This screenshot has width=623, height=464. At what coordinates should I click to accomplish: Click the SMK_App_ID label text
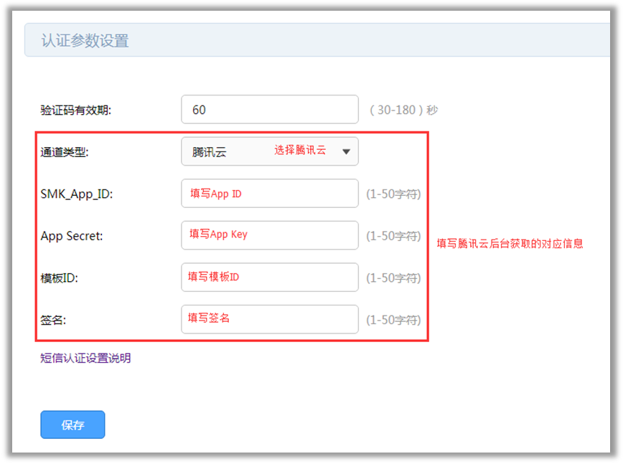click(77, 194)
